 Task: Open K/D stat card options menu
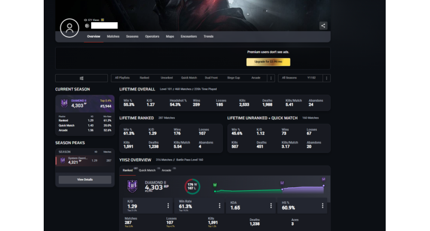(168, 205)
